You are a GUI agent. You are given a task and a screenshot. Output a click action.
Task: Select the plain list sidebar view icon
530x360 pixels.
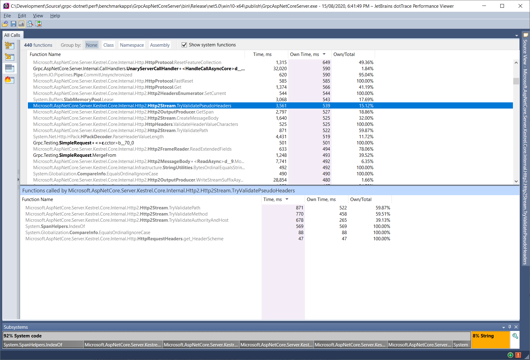10,68
